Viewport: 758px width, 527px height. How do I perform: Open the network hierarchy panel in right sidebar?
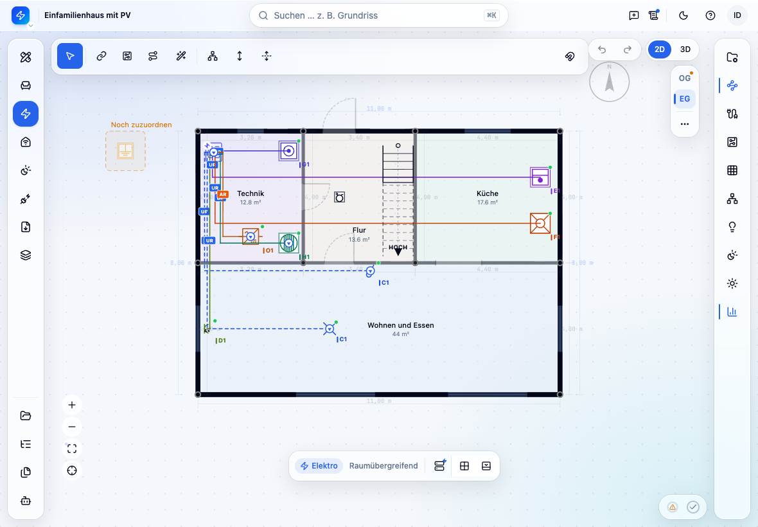click(x=732, y=199)
